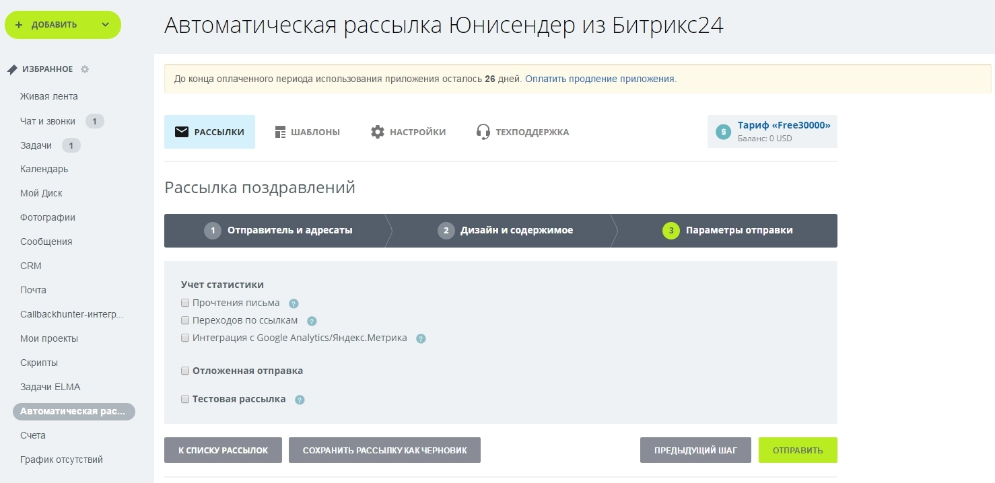This screenshot has height=483, width=995.
Task: Click help icon beside Google Analytics integration
Action: (421, 338)
